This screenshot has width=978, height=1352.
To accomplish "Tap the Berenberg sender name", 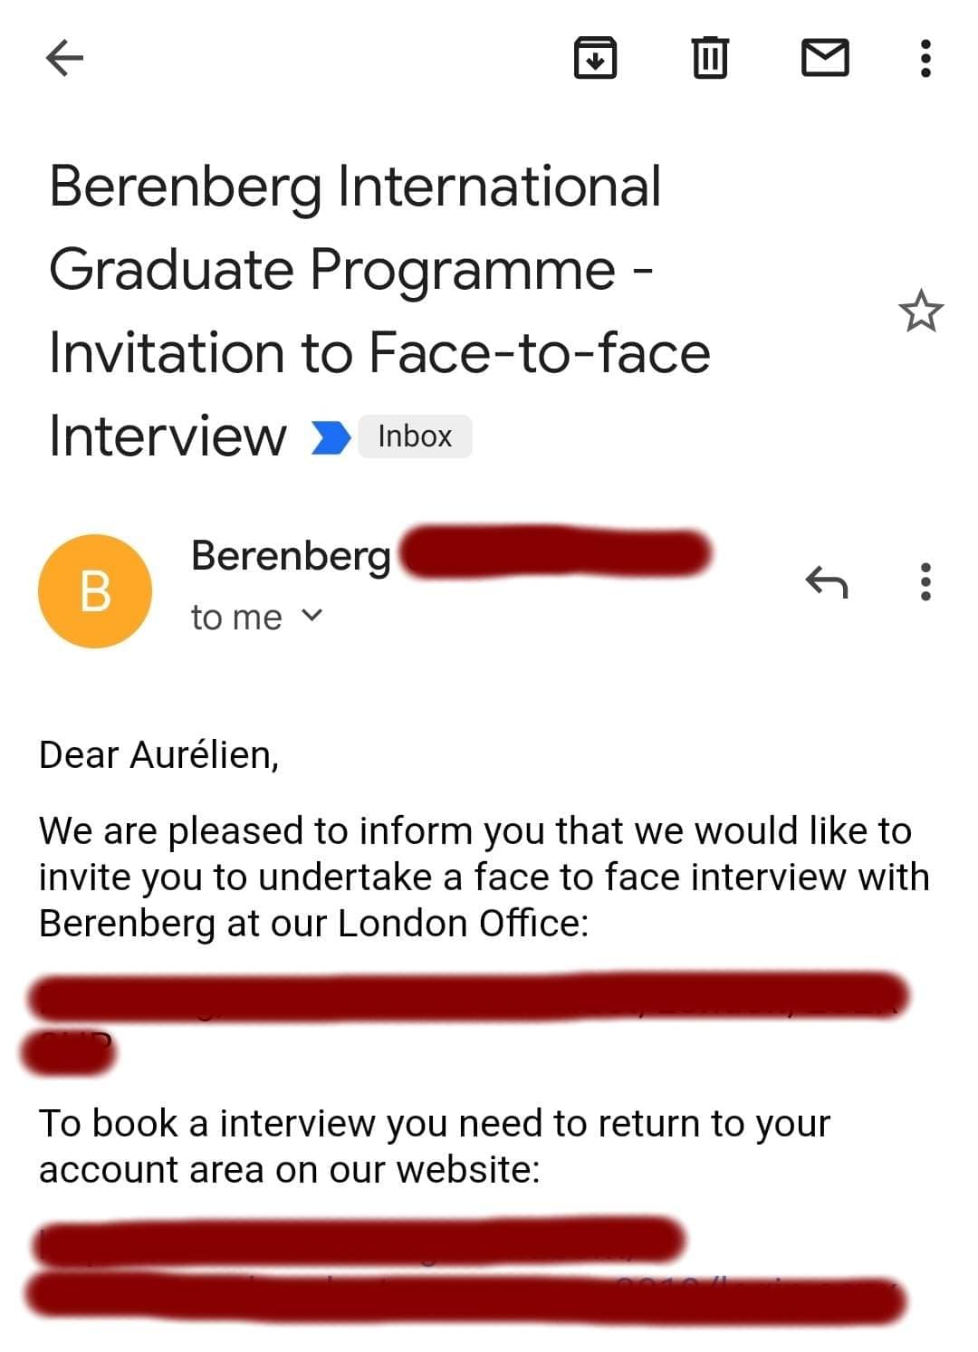I will (291, 555).
